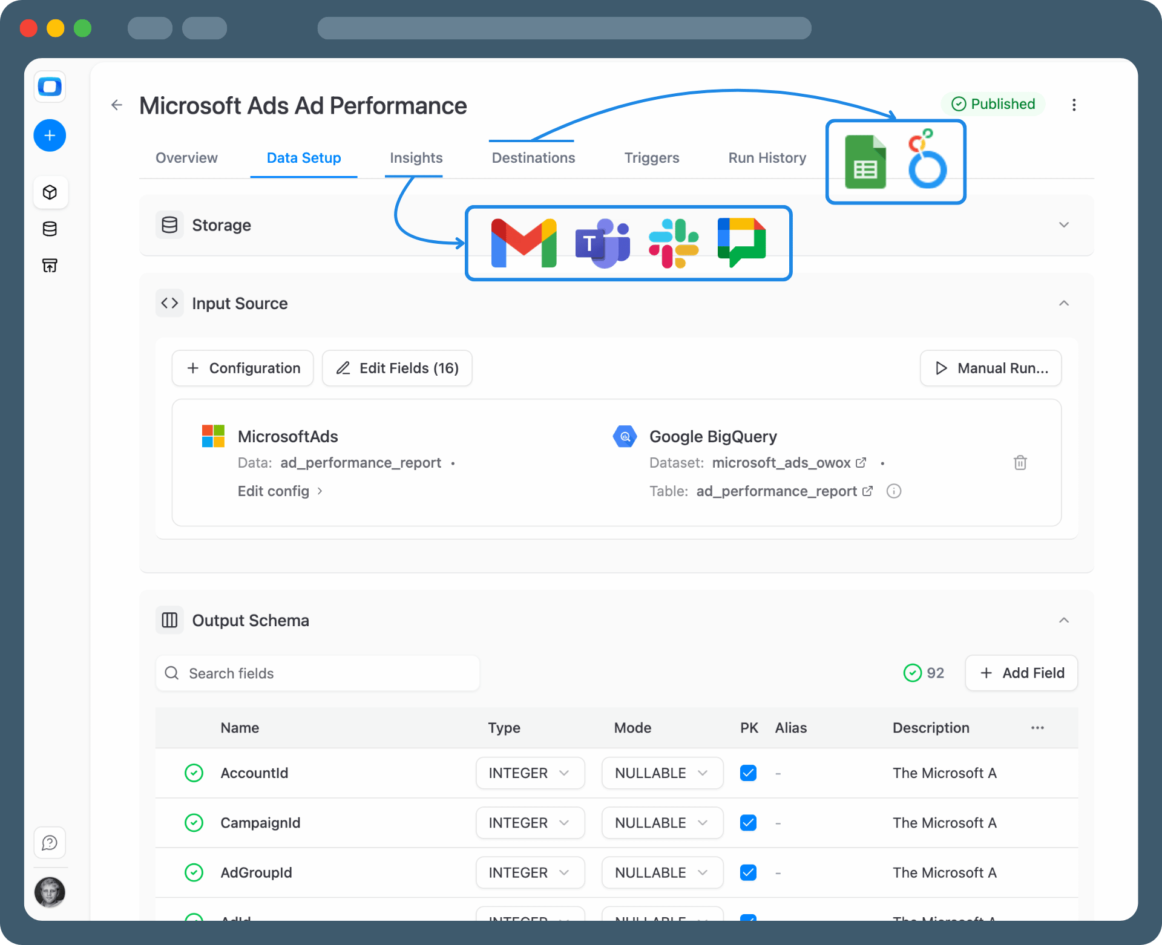This screenshot has width=1162, height=945.
Task: Click the back arrow beside page title
Action: click(117, 105)
